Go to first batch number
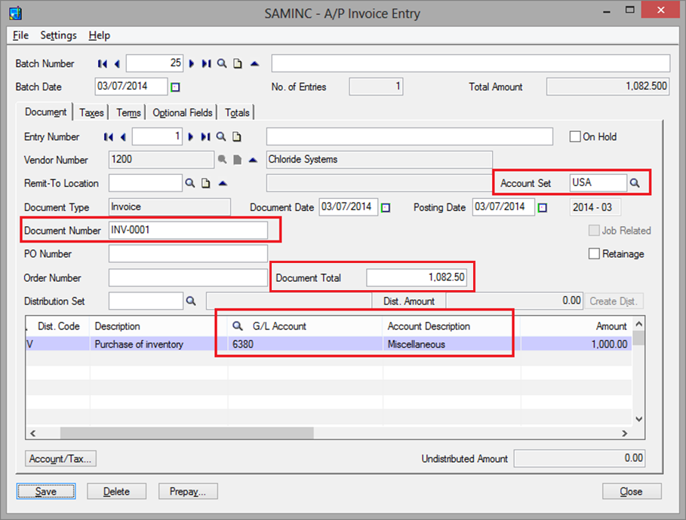Viewport: 686px width, 520px height. [103, 64]
